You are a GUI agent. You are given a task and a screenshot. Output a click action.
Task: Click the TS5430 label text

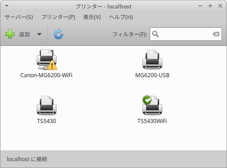47,121
